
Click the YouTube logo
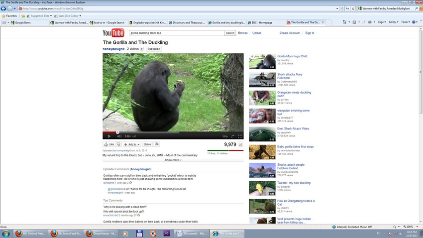[113, 33]
